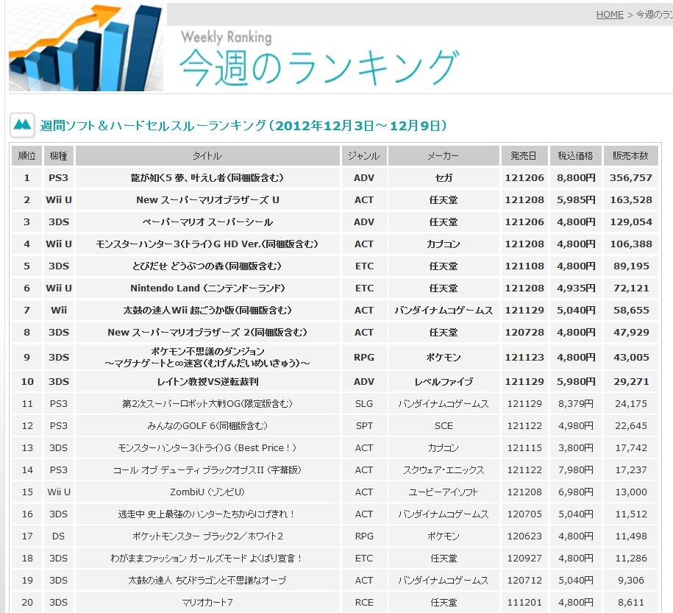Image resolution: width=673 pixels, height=613 pixels.
Task: Select title New スーパーマリオブラザーズ 2
Action: tap(207, 332)
